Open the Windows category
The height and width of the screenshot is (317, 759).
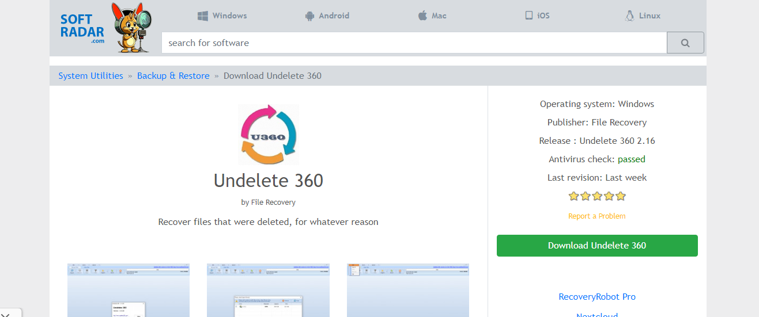222,16
